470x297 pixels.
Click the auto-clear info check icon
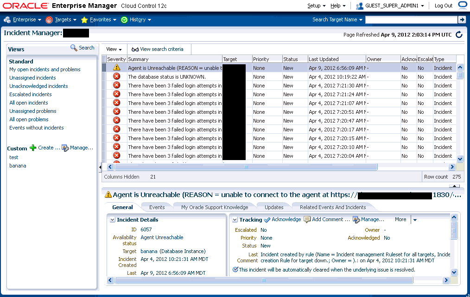(235, 270)
